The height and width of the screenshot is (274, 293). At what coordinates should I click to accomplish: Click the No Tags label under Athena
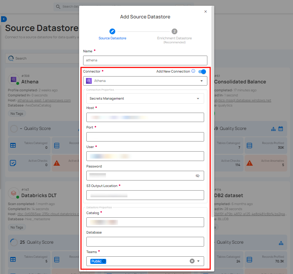[x=17, y=113]
